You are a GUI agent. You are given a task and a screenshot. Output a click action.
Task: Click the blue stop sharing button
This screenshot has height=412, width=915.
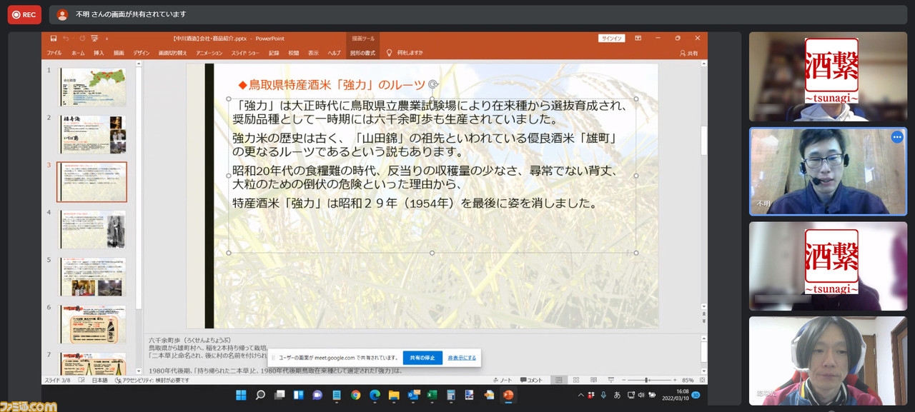click(x=422, y=358)
